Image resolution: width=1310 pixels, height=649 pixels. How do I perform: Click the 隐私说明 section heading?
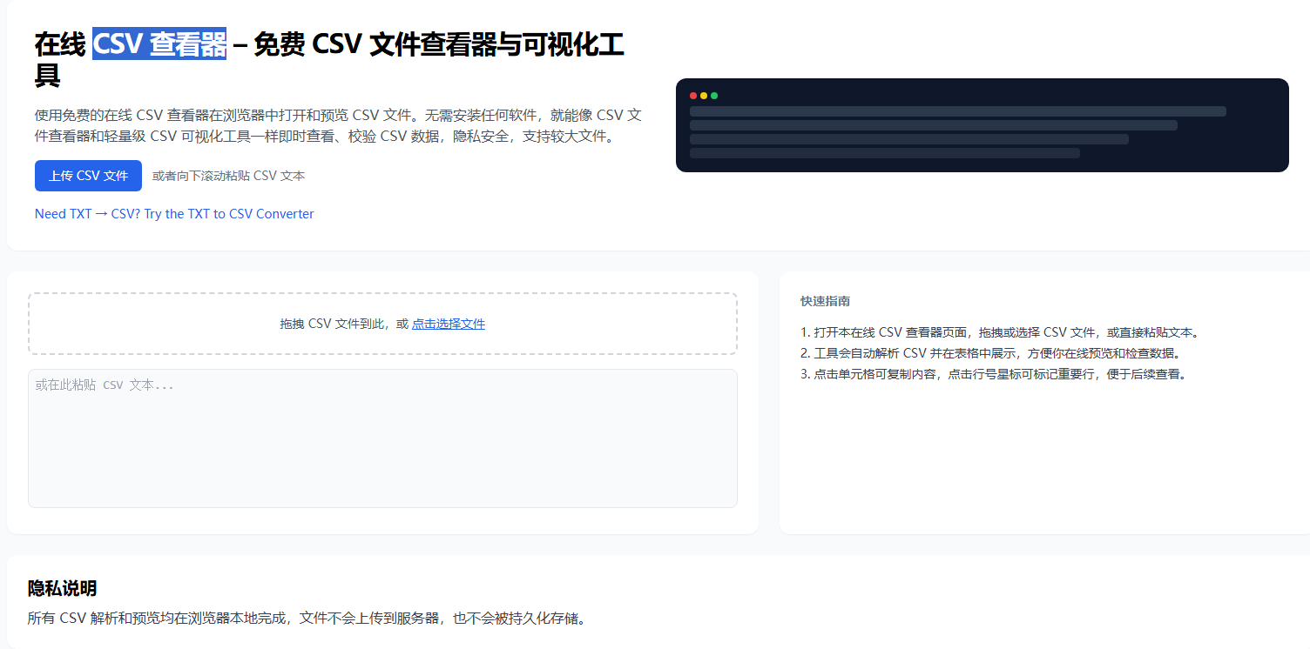click(x=60, y=589)
